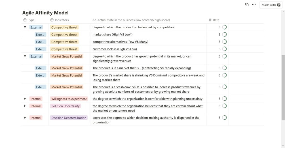The height and width of the screenshot is (148, 285).
Task: Expand the Solution Uncertainty row
Action: click(x=25, y=106)
